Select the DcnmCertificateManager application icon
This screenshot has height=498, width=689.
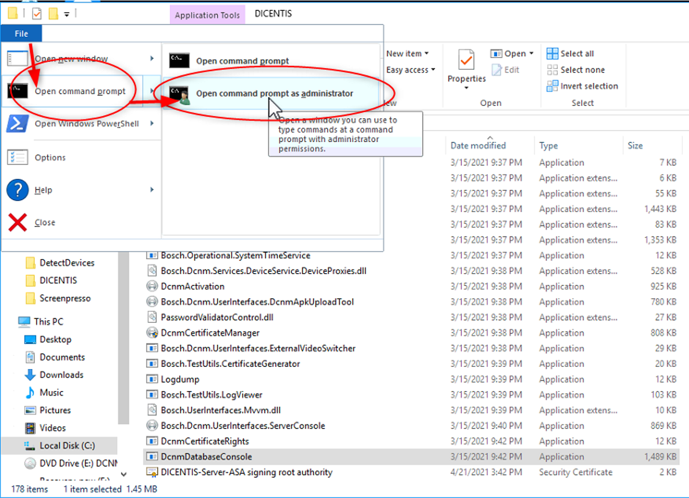pyautogui.click(x=152, y=333)
